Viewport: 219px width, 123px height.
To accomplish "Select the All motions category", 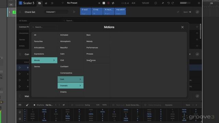I will pyautogui.click(x=44, y=35).
